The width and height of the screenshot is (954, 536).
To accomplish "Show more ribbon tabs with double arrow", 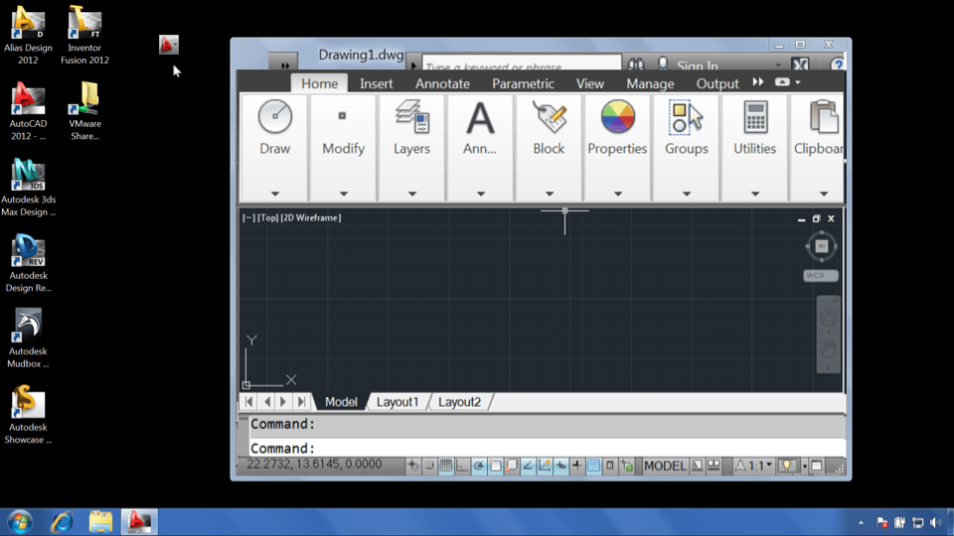I will click(758, 82).
